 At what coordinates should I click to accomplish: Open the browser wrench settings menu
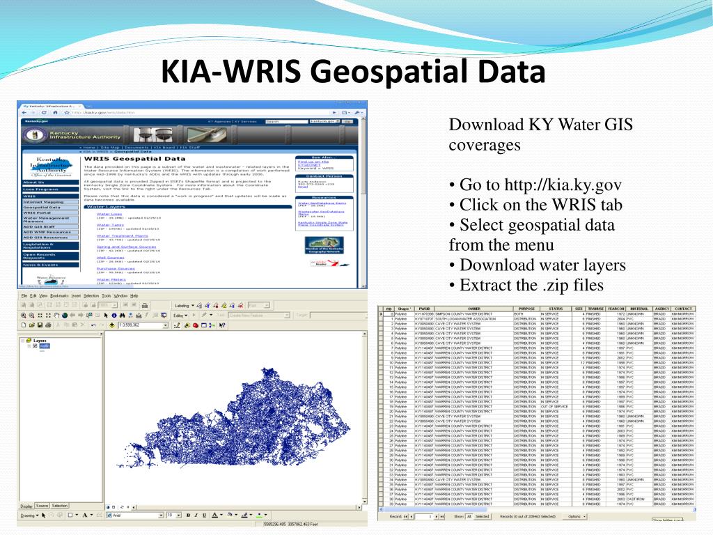(x=358, y=112)
